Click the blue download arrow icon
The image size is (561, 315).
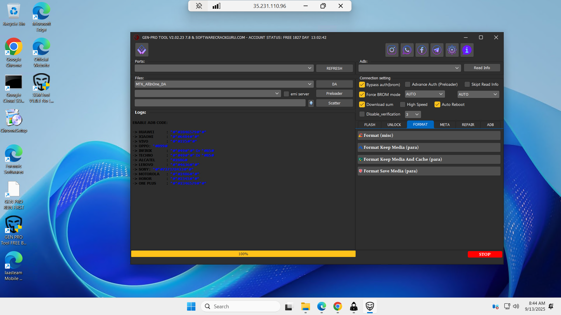pyautogui.click(x=311, y=103)
